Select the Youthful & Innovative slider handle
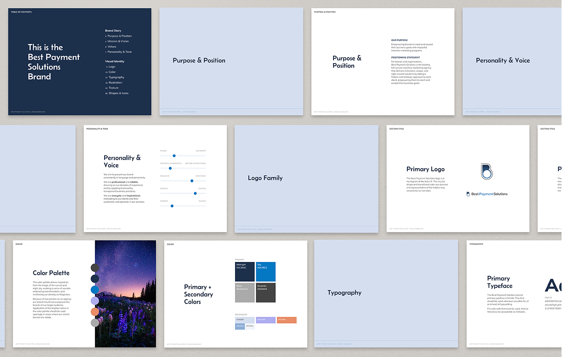This screenshot has width=562, height=357. coord(170,168)
